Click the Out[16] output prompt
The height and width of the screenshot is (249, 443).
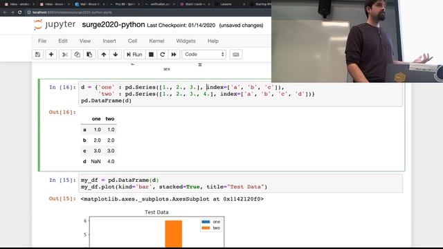pos(62,112)
